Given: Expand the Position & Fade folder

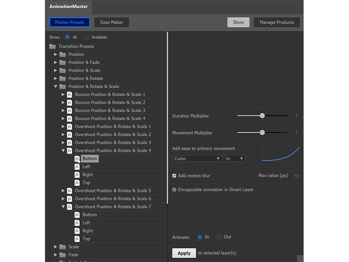Looking at the screenshot, I should tap(55, 62).
